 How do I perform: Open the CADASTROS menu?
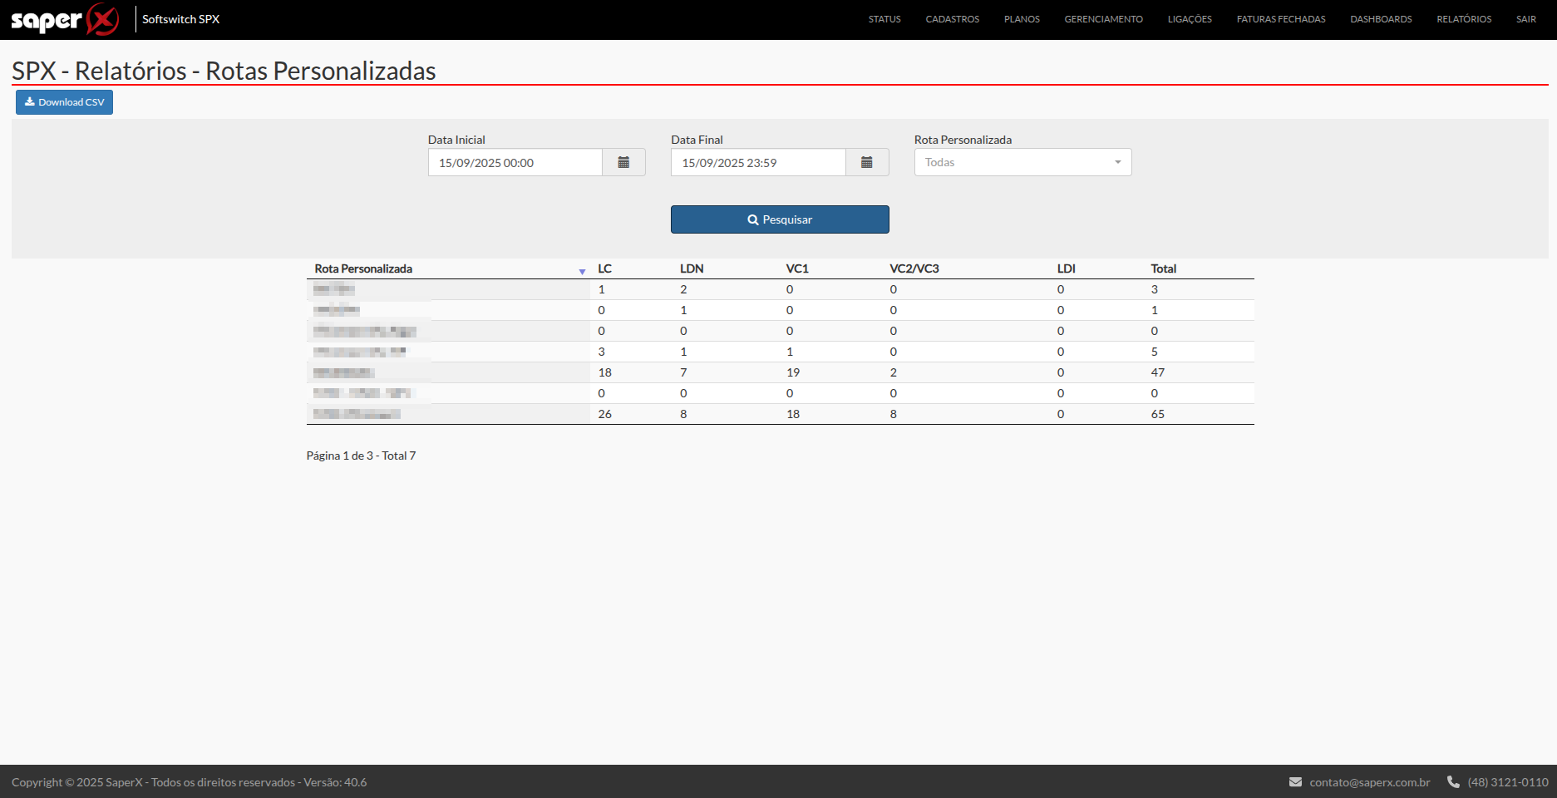point(952,19)
